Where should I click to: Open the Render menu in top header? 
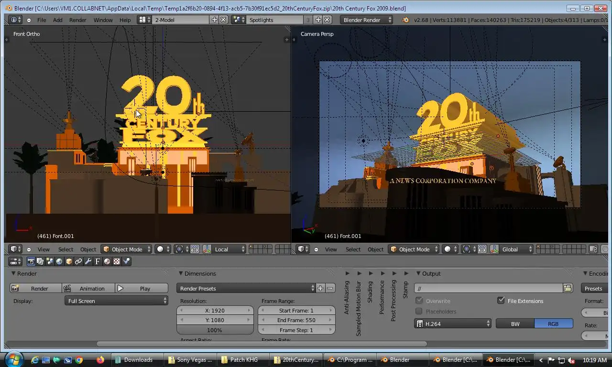click(x=77, y=20)
